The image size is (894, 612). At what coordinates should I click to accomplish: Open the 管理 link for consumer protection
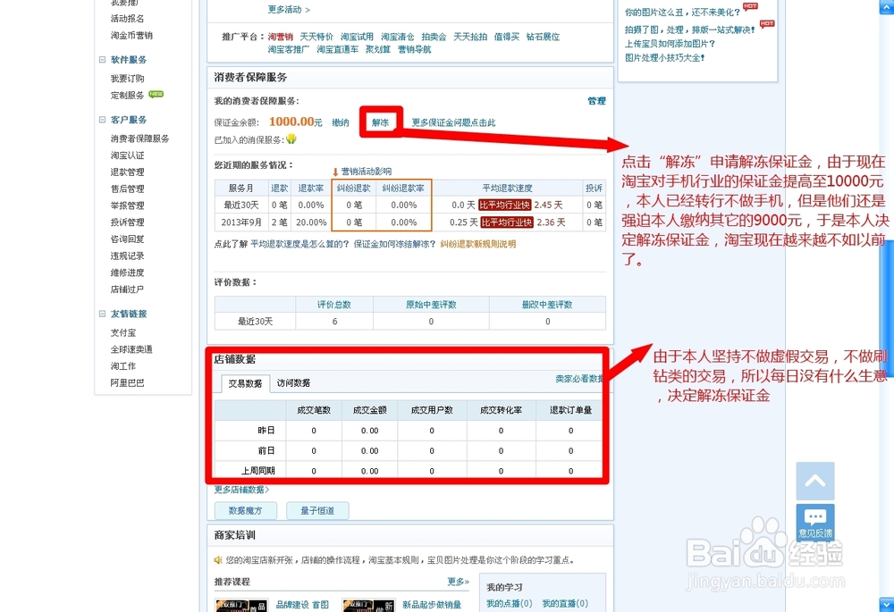pos(596,101)
